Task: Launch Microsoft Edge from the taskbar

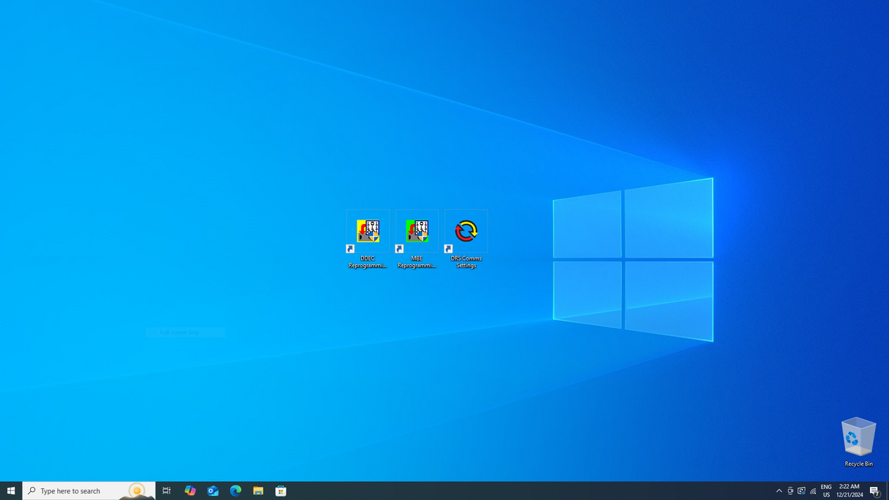Action: point(236,490)
